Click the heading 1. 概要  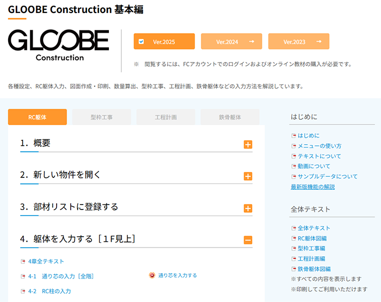point(35,143)
